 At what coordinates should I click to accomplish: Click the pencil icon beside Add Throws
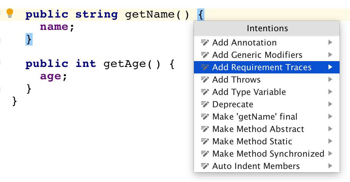pyautogui.click(x=205, y=80)
